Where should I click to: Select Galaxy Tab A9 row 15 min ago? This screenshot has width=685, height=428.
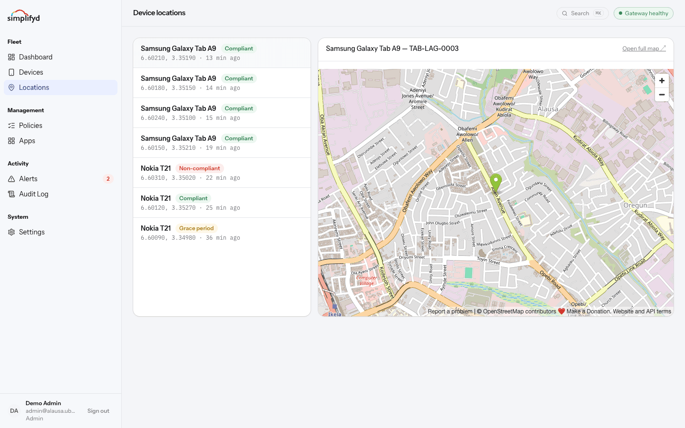click(222, 113)
